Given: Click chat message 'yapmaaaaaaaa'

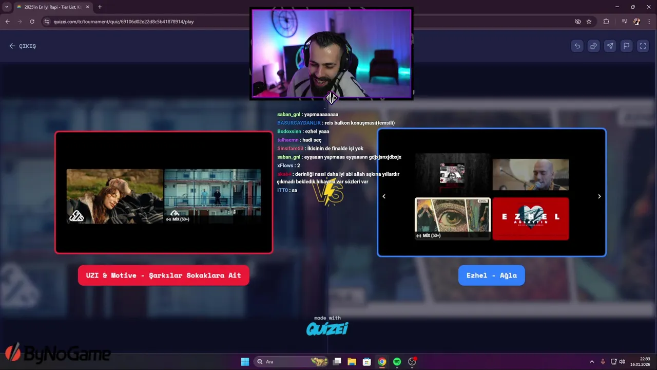Looking at the screenshot, I should click(x=321, y=115).
